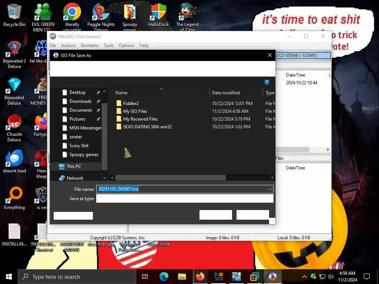This screenshot has height=284, width=379.
Task: Select the My ISO Files folder
Action: click(x=135, y=111)
